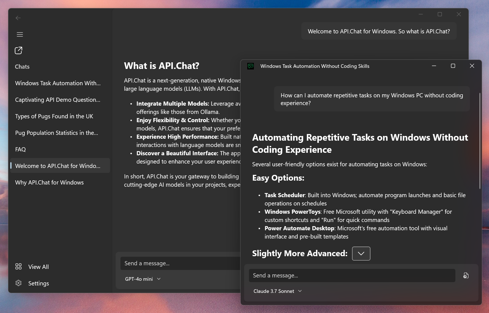
Task: Toggle the hamburger navigation menu
Action: (x=20, y=34)
